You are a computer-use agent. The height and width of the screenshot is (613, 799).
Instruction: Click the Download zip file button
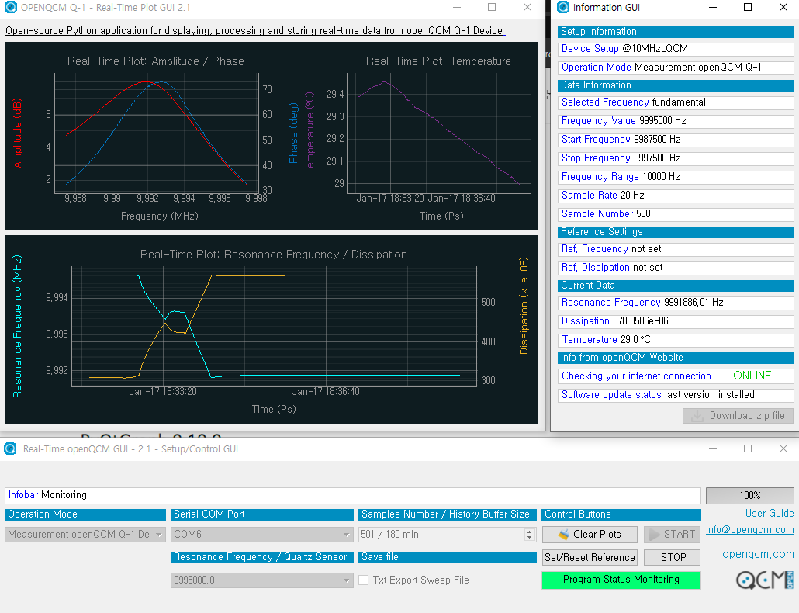(x=738, y=416)
